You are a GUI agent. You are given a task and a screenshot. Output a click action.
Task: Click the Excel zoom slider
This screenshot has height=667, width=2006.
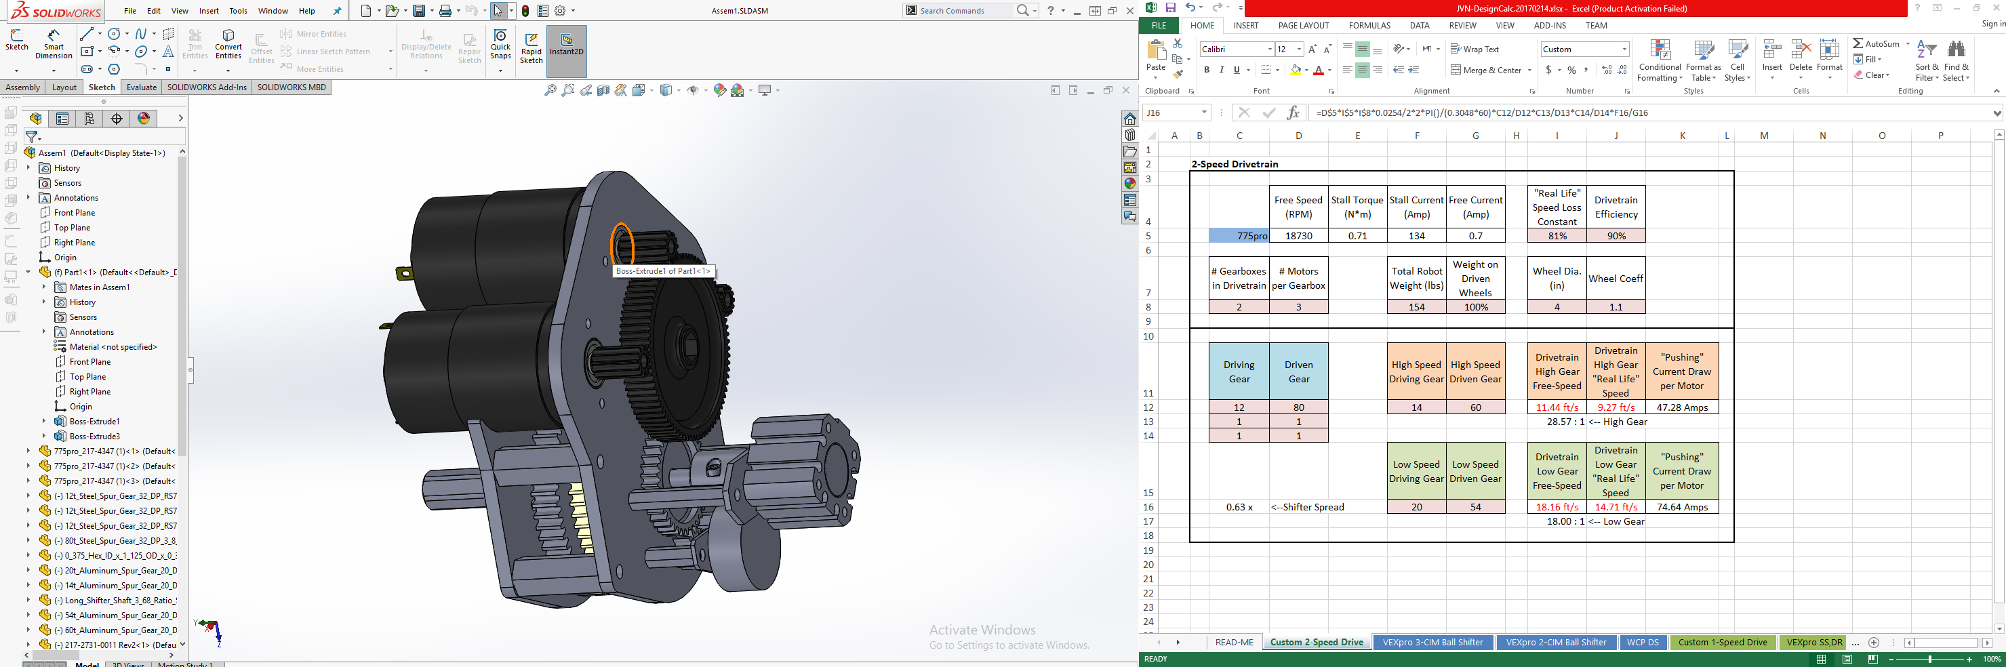[x=1929, y=660]
